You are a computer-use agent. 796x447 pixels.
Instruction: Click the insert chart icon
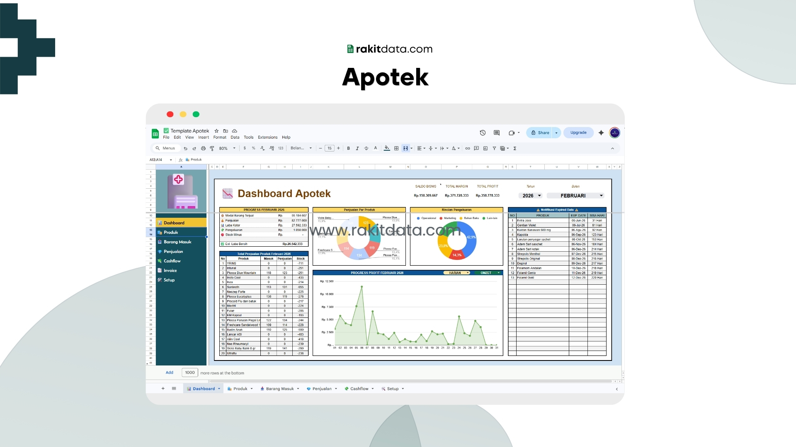click(x=485, y=148)
